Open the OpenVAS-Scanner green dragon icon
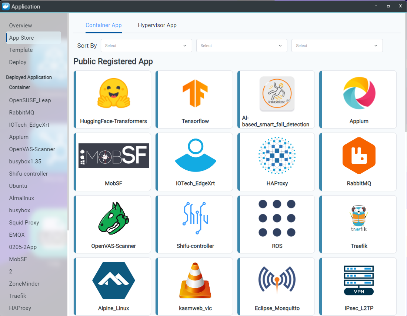Image resolution: width=407 pixels, height=316 pixels. (x=113, y=218)
